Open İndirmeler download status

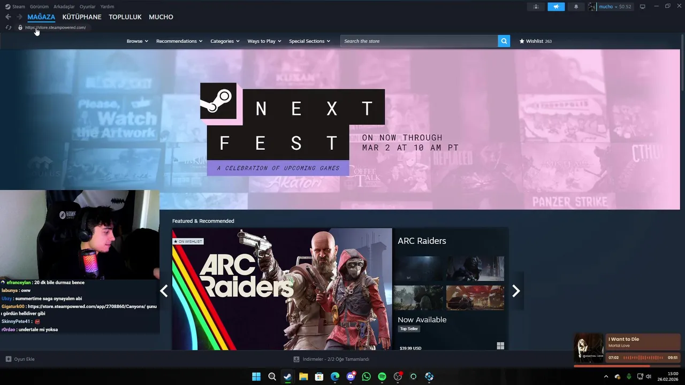click(331, 359)
